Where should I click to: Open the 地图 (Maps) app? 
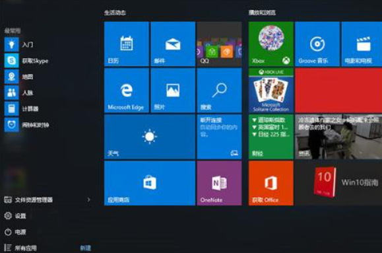coord(19,77)
